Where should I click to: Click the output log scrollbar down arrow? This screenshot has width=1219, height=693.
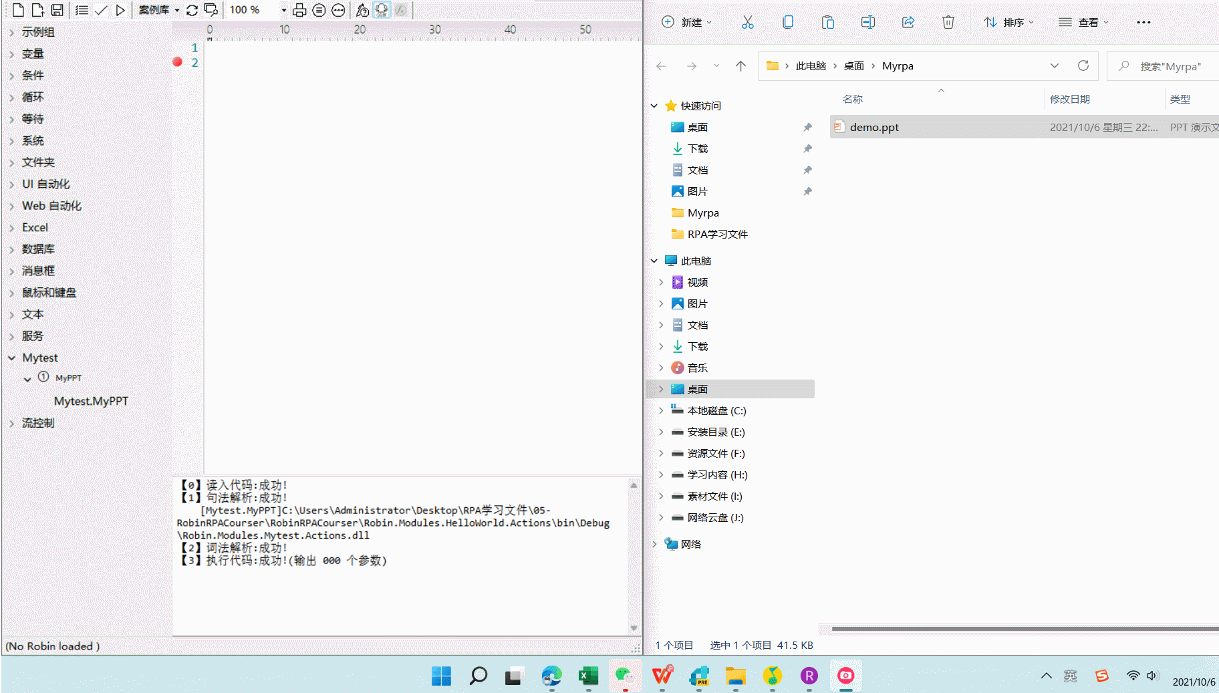pyautogui.click(x=634, y=628)
